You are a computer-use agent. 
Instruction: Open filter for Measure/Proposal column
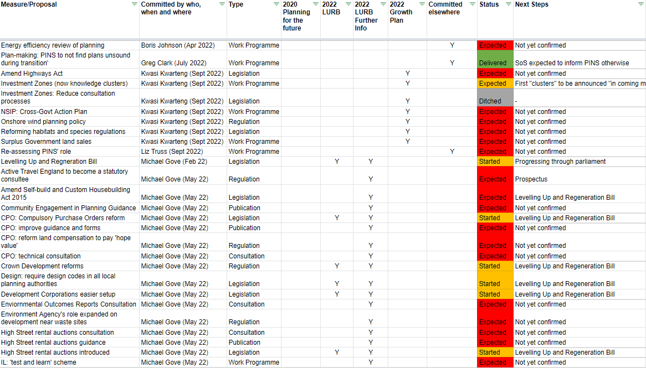click(134, 4)
